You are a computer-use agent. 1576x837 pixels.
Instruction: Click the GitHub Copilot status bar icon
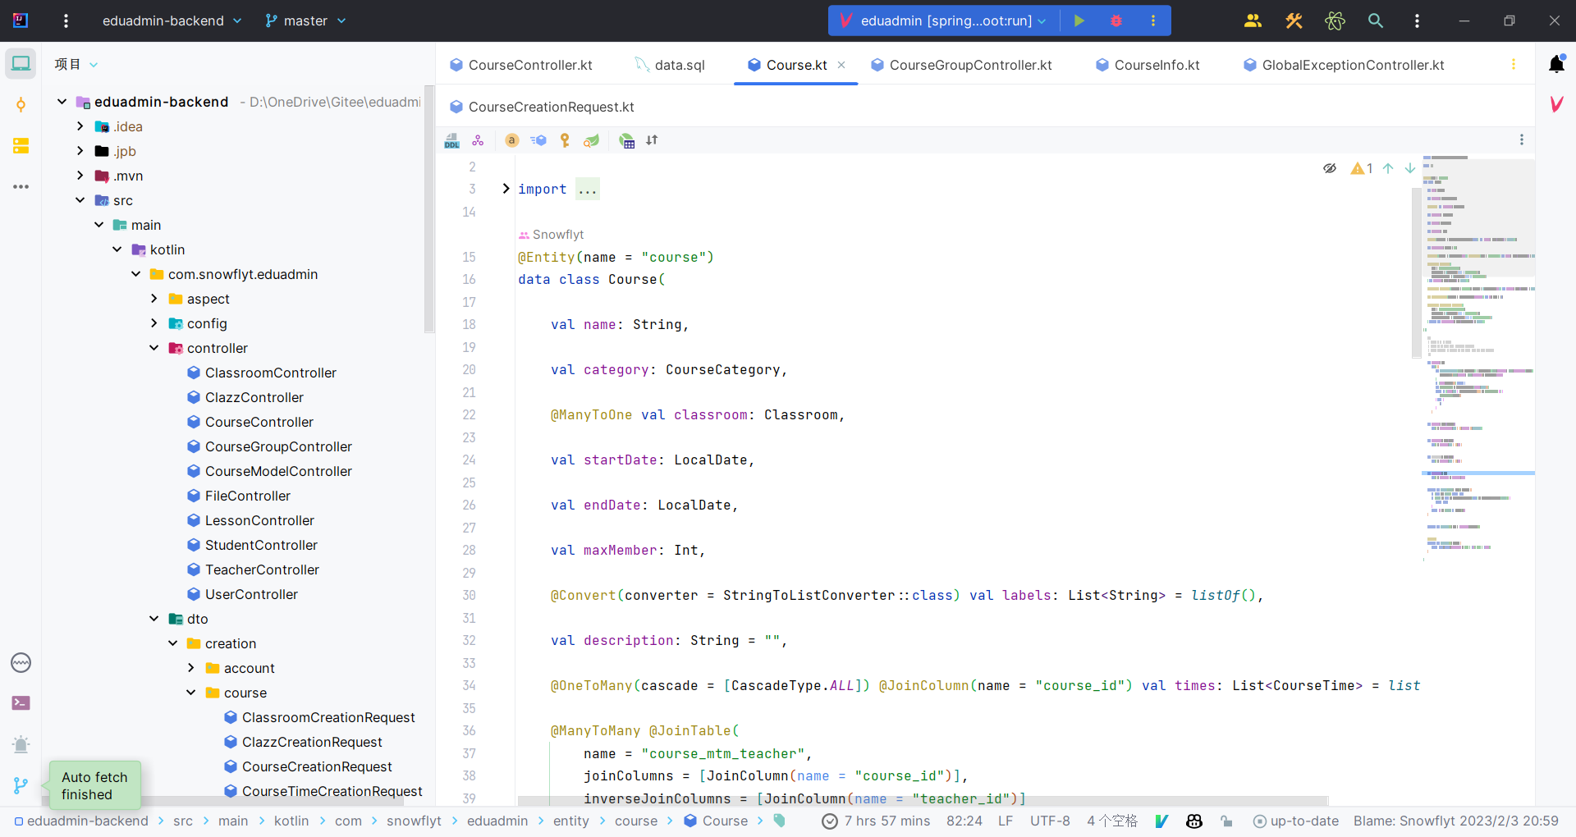1194,821
